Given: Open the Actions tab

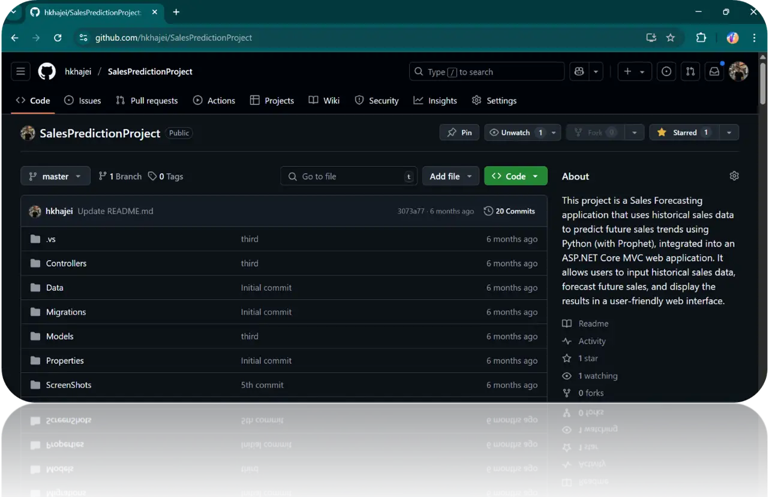Looking at the screenshot, I should pos(214,101).
